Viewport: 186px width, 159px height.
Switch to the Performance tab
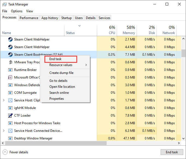click(x=29, y=18)
